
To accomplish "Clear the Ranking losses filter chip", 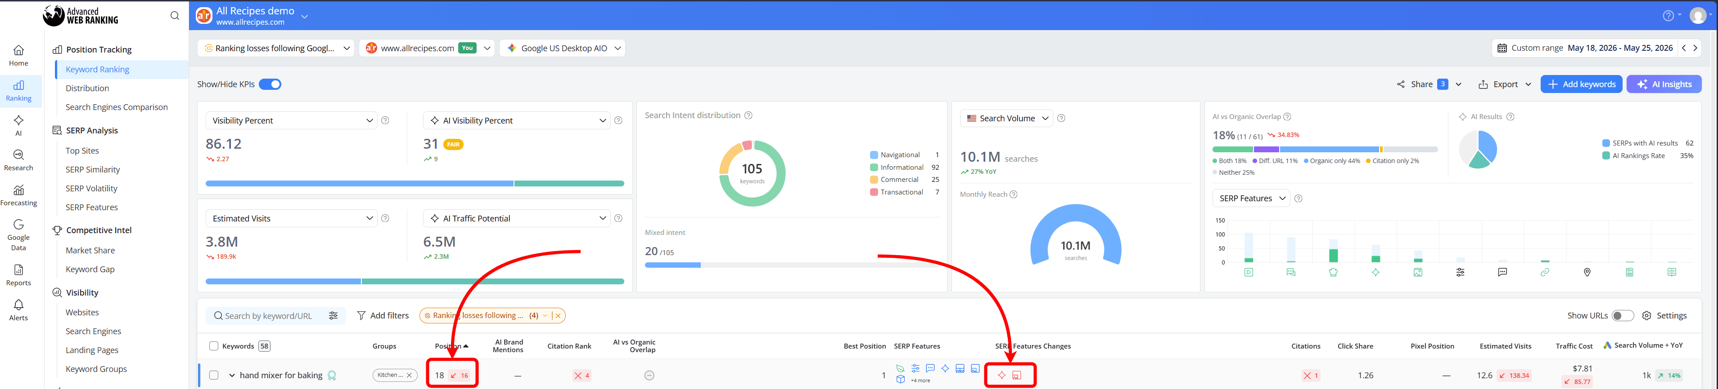I will (558, 316).
